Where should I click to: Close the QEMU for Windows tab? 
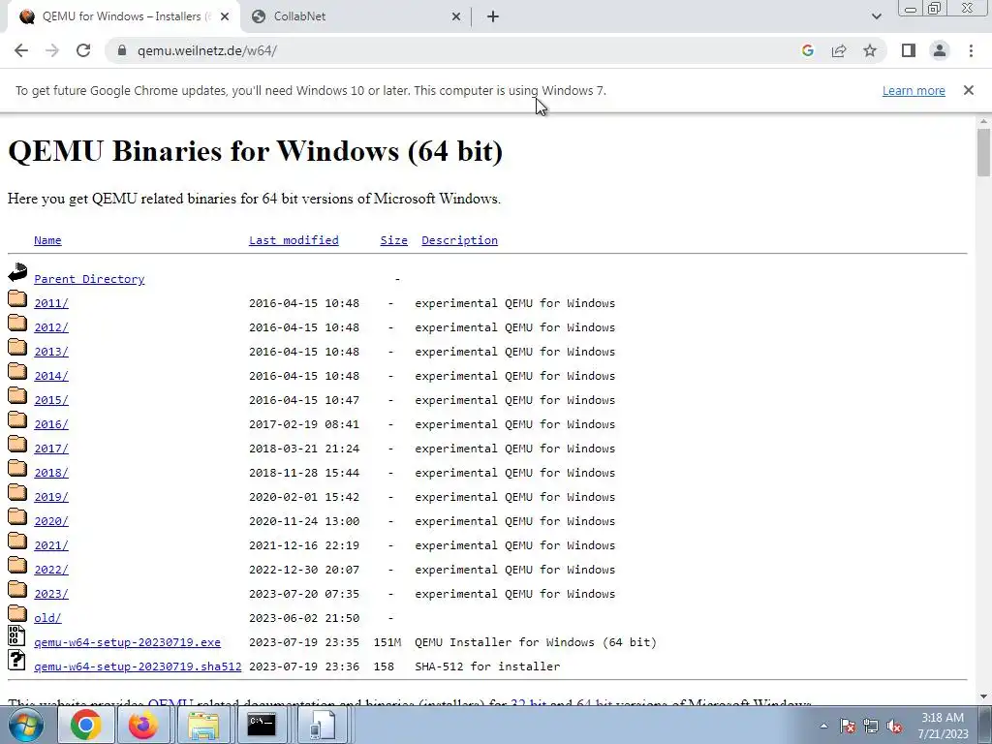[225, 16]
